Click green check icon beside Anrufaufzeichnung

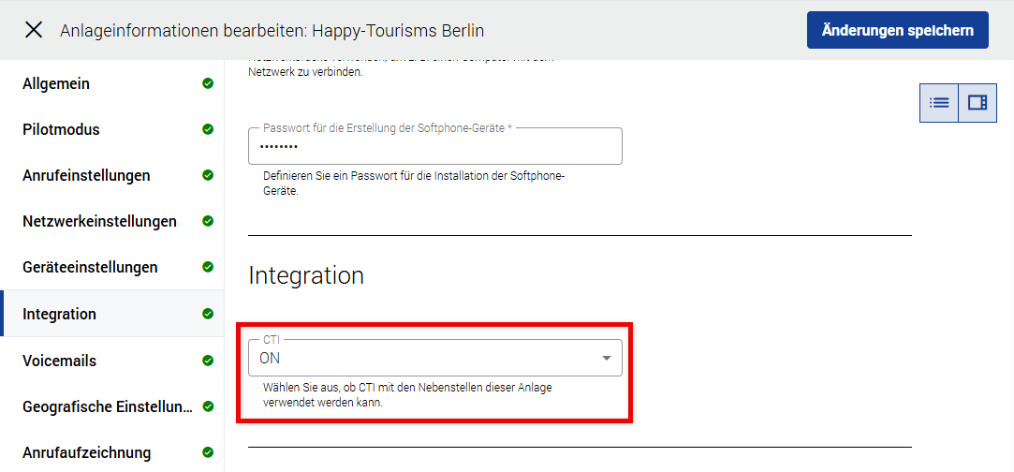coord(208,452)
